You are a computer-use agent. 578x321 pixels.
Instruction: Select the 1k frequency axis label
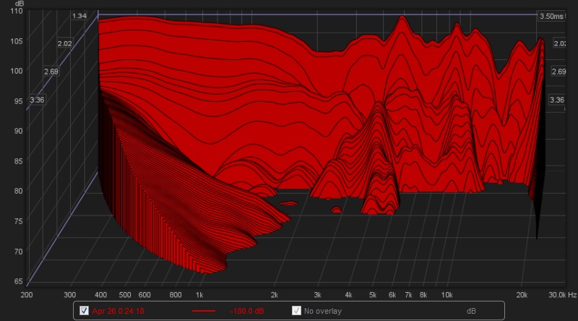pyautogui.click(x=199, y=295)
